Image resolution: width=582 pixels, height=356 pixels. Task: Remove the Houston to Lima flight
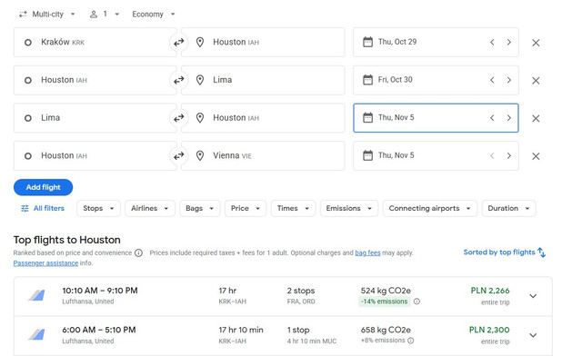click(x=536, y=81)
